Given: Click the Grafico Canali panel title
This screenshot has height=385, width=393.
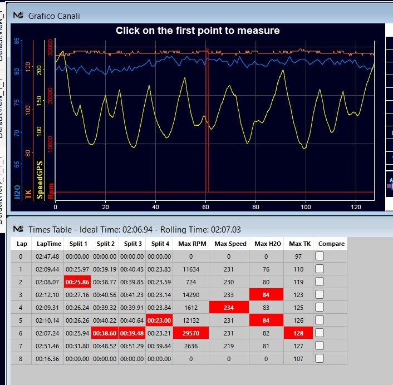Looking at the screenshot, I should (54, 16).
